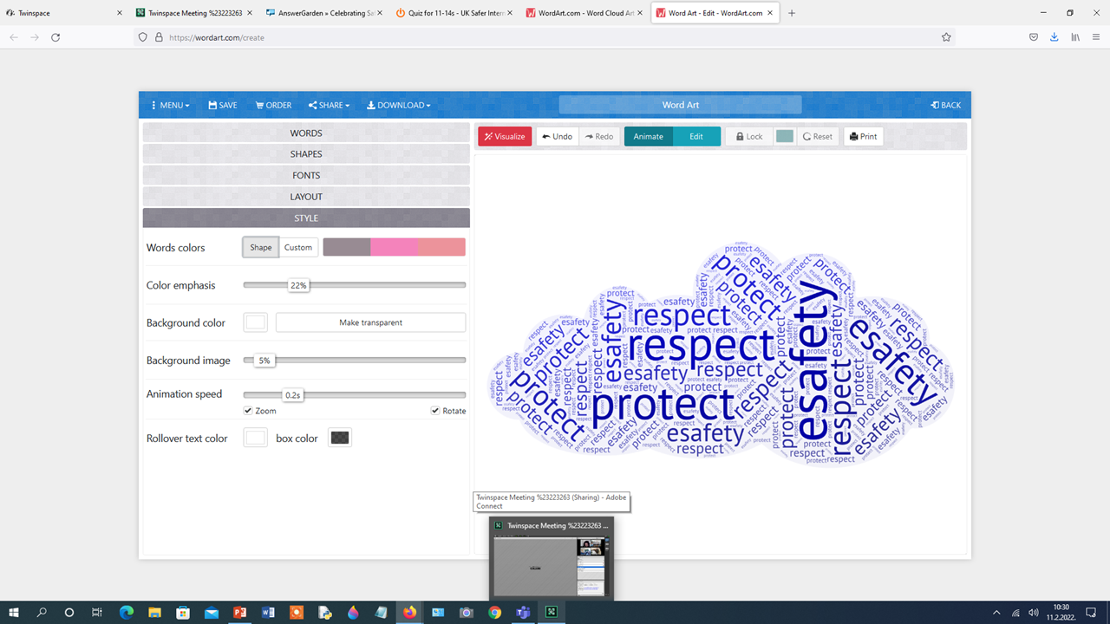Reload the current page

(x=55, y=37)
